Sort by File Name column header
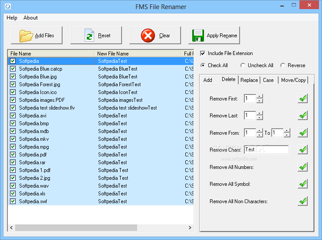The width and height of the screenshot is (322, 240). pos(51,53)
